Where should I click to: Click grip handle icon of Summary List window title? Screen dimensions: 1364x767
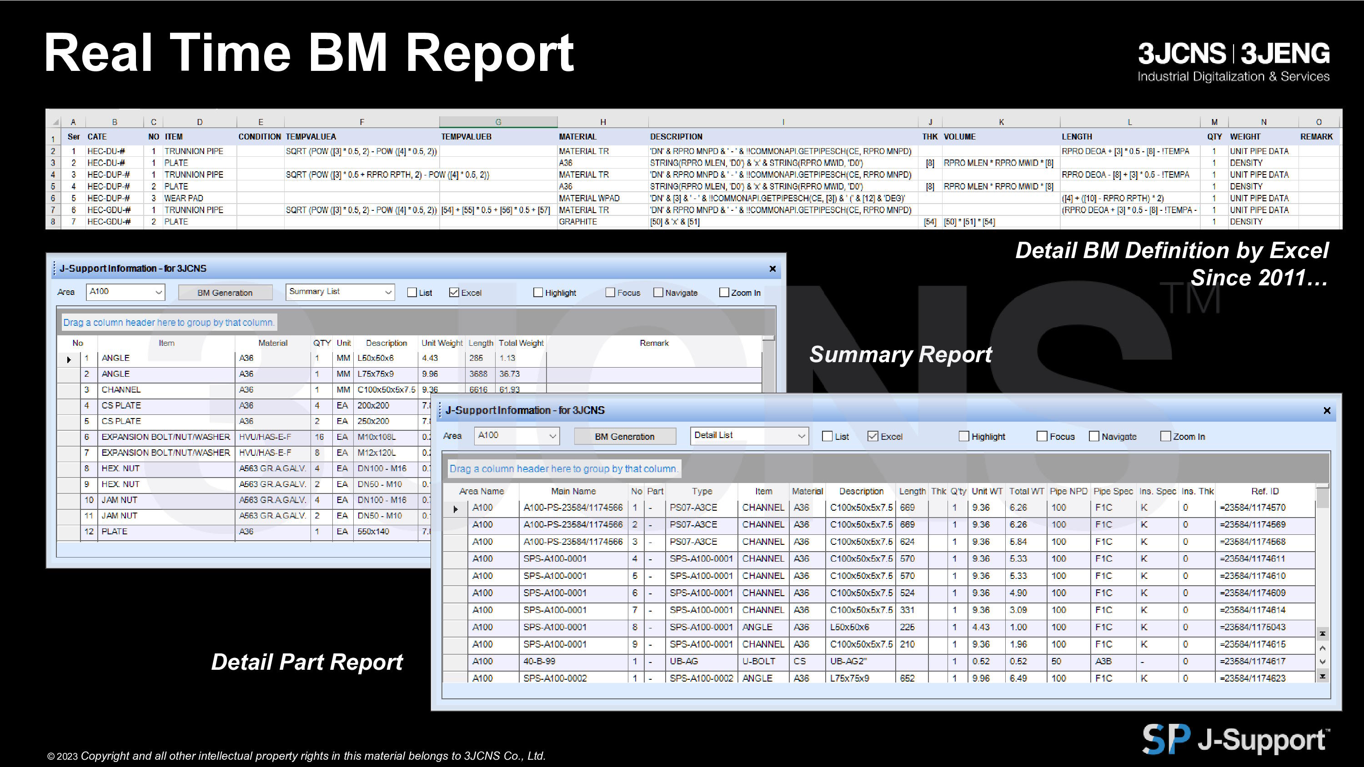(54, 269)
